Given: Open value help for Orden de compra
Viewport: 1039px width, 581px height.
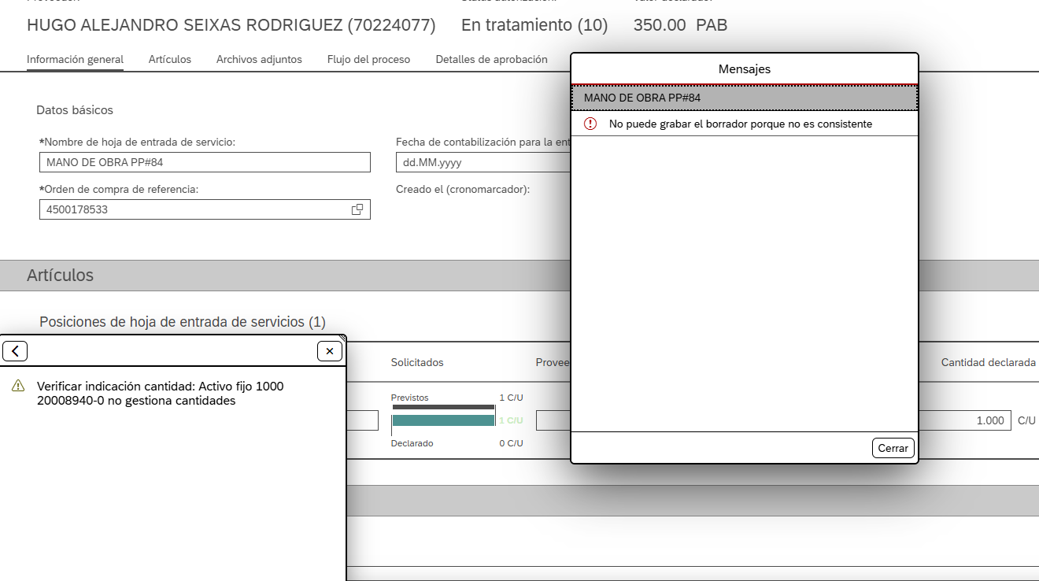Looking at the screenshot, I should tap(357, 209).
